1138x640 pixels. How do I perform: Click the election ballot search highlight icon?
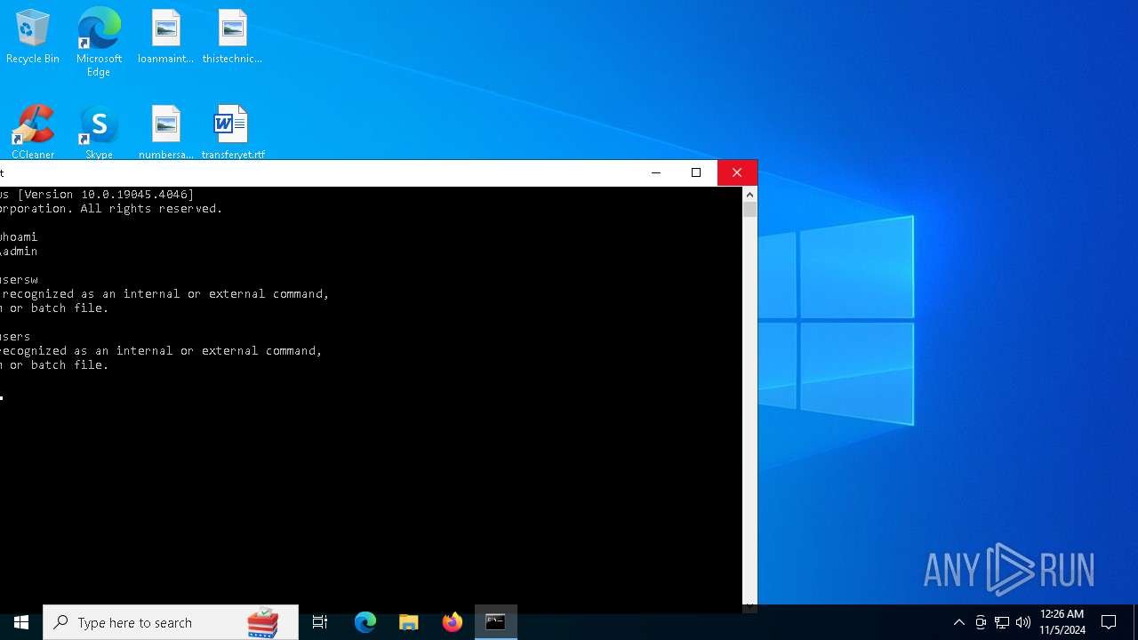click(x=263, y=622)
